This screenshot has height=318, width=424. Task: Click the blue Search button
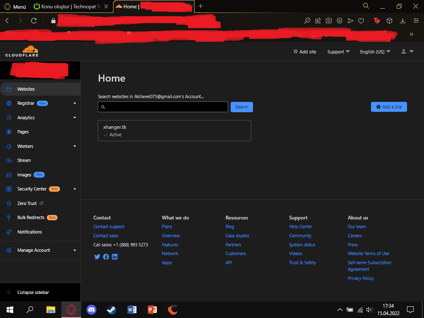(242, 107)
